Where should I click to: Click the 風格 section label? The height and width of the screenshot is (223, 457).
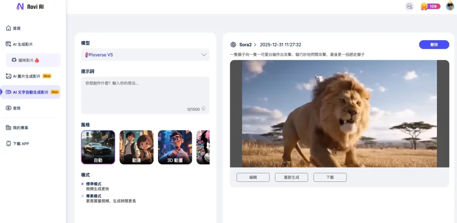click(x=85, y=125)
